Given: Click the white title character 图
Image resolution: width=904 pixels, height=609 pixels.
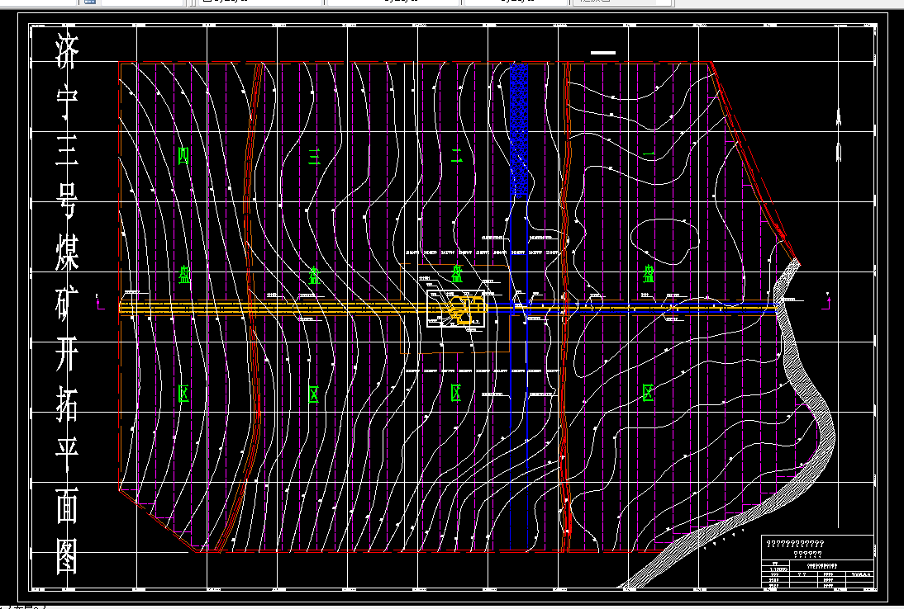Looking at the screenshot, I should point(67,556).
